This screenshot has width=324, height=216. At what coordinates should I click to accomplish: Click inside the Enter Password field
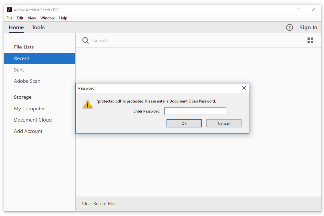tap(195, 111)
